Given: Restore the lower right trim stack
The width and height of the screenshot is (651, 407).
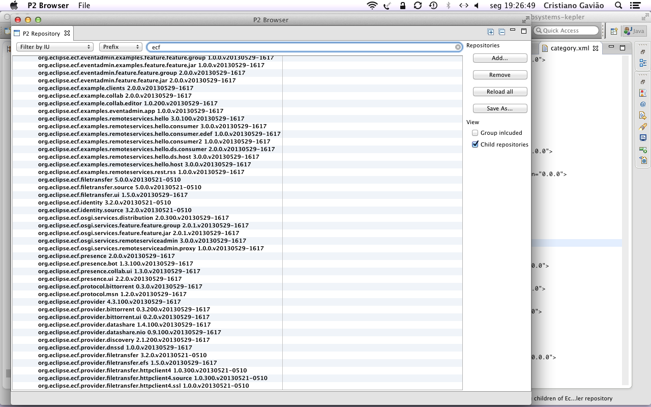Looking at the screenshot, I should click(643, 82).
